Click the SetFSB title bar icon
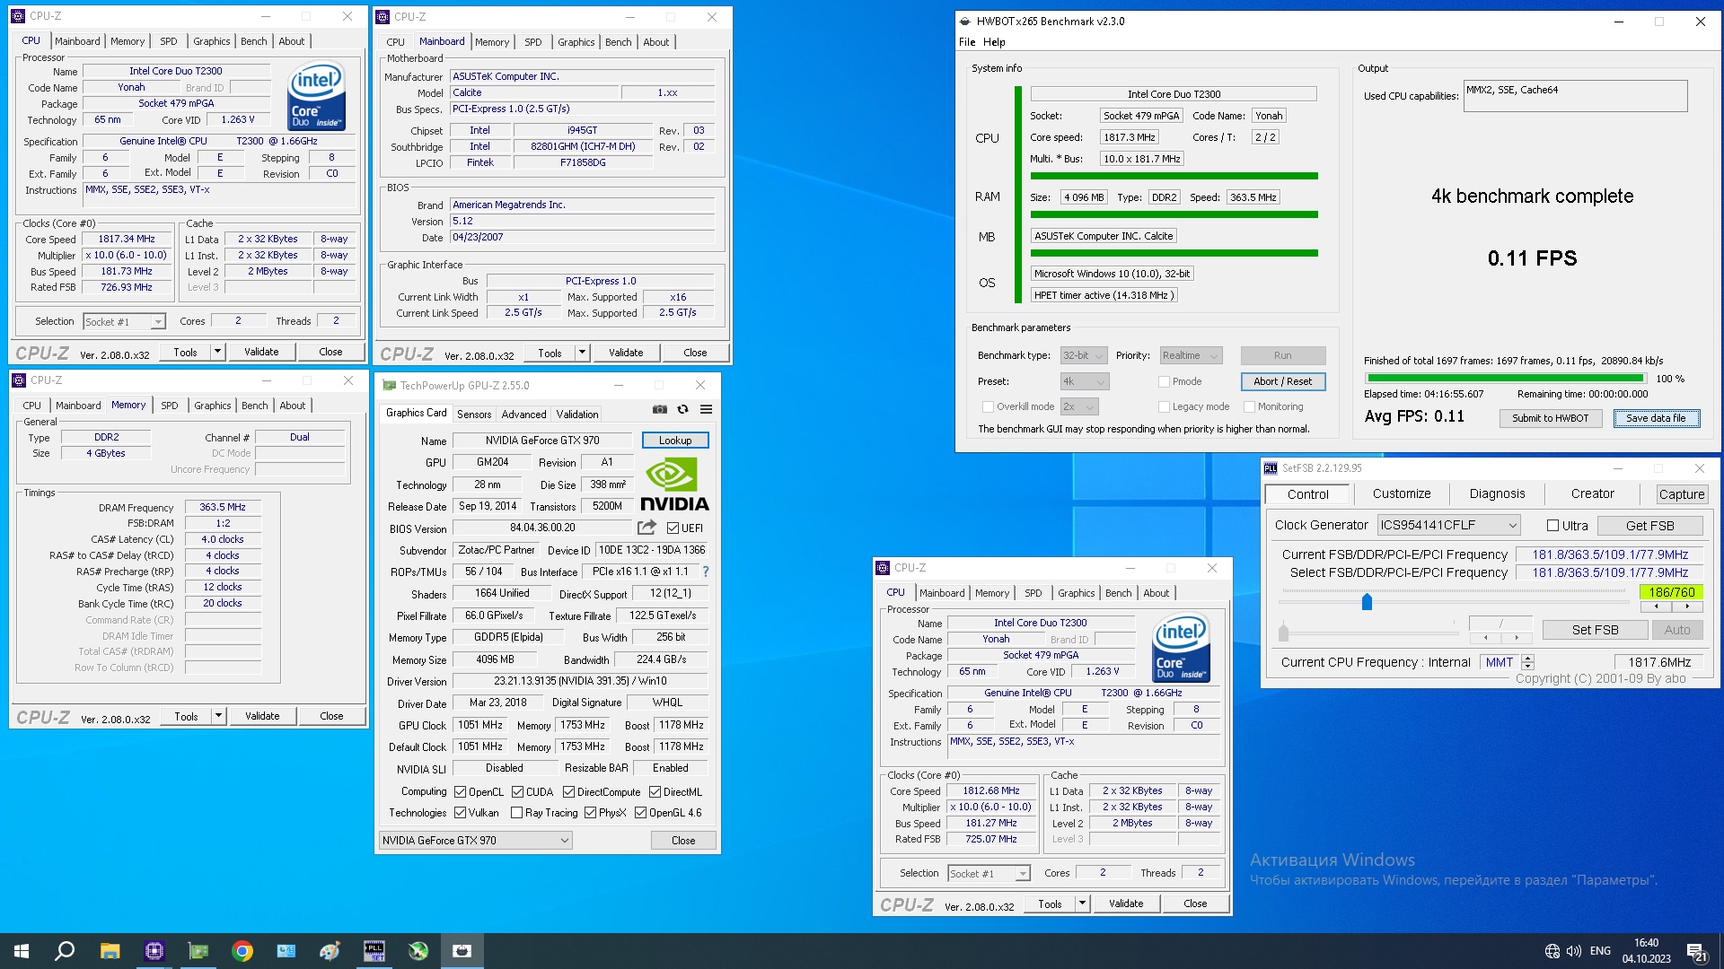This screenshot has width=1724, height=969. [x=1271, y=468]
